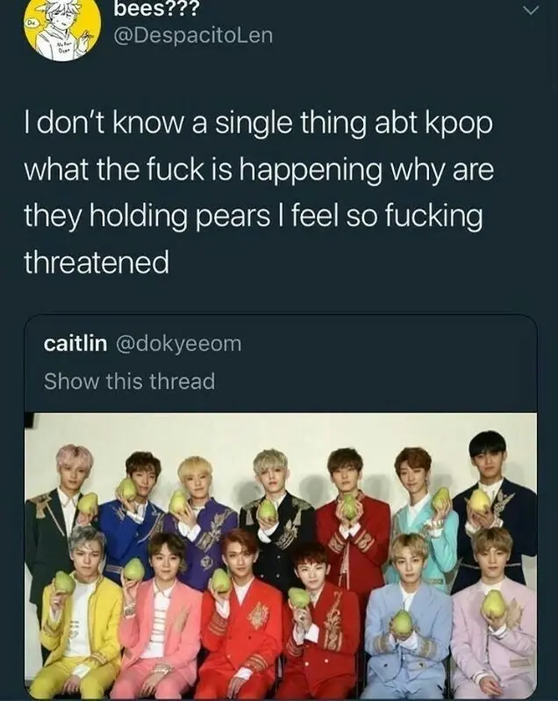Viewport: 558px width, 701px height.
Task: Click the quoted tweet card header
Action: click(x=281, y=363)
